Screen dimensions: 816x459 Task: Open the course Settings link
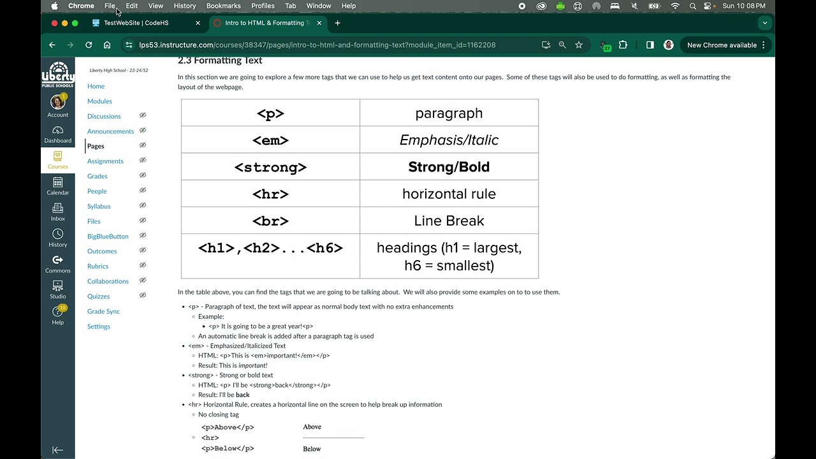click(x=99, y=326)
